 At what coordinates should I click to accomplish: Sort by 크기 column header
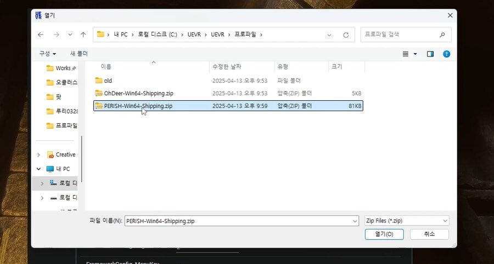pyautogui.click(x=337, y=67)
